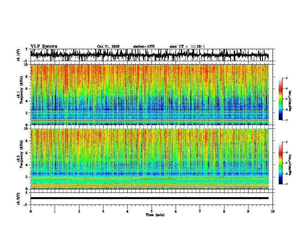Viewport: 307px width, 237px height.
Task: Click the ch.2 spectrogram panel
Action: pyautogui.click(x=149, y=159)
